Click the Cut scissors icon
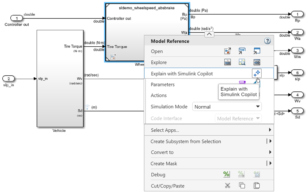Viewport: 306px width, 194px height. coord(227,186)
